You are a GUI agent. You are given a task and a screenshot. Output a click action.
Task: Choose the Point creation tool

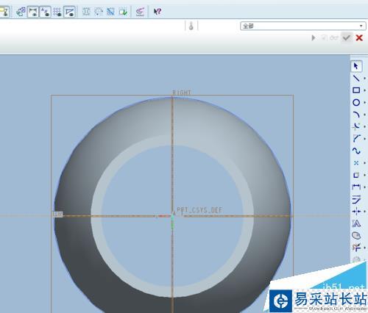pyautogui.click(x=356, y=163)
